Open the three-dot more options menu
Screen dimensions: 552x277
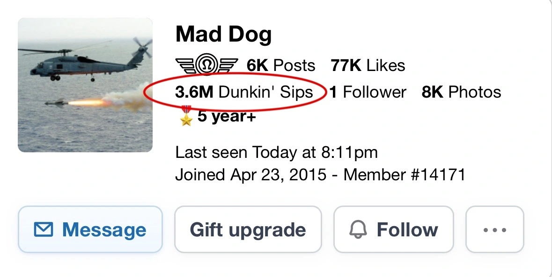[494, 229]
